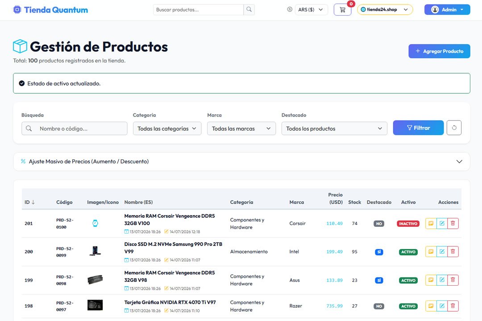Toggle INACTIVO status badge of product 201
Viewport: 482px width, 321px height.
[408, 224]
